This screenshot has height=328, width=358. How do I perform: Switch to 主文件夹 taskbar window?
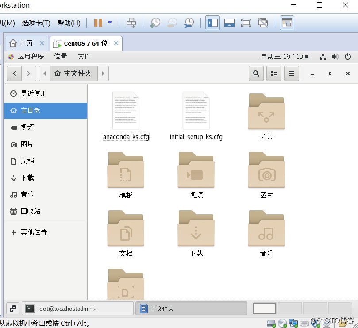pyautogui.click(x=191, y=309)
